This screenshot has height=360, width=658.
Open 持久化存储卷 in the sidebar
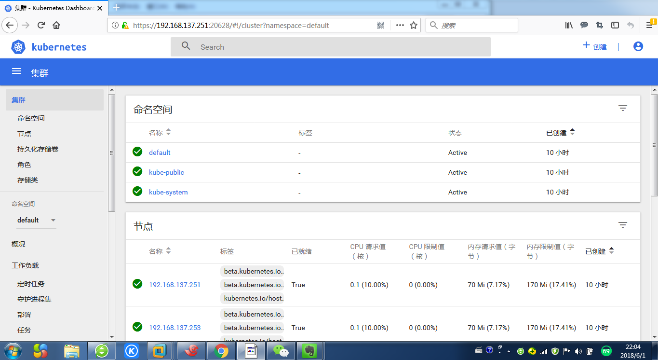(38, 149)
